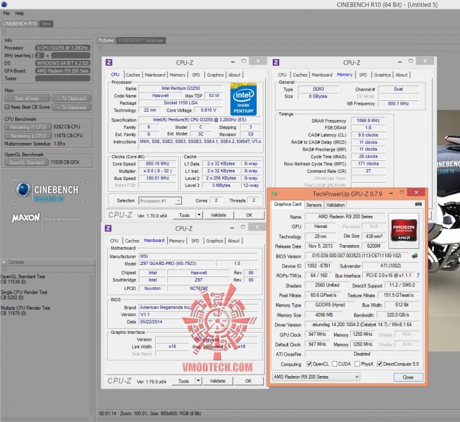Click the MAXON logo in the left panel

click(26, 218)
